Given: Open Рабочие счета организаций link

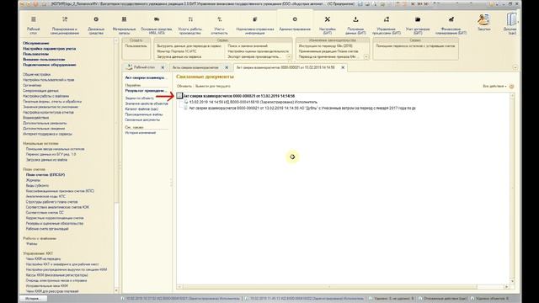Looking at the screenshot, I should [x=47, y=229].
